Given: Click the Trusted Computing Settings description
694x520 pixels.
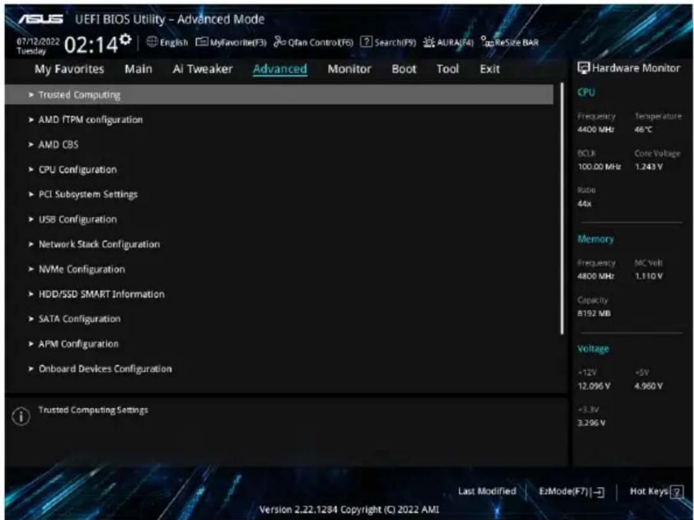Looking at the screenshot, I should [x=93, y=410].
